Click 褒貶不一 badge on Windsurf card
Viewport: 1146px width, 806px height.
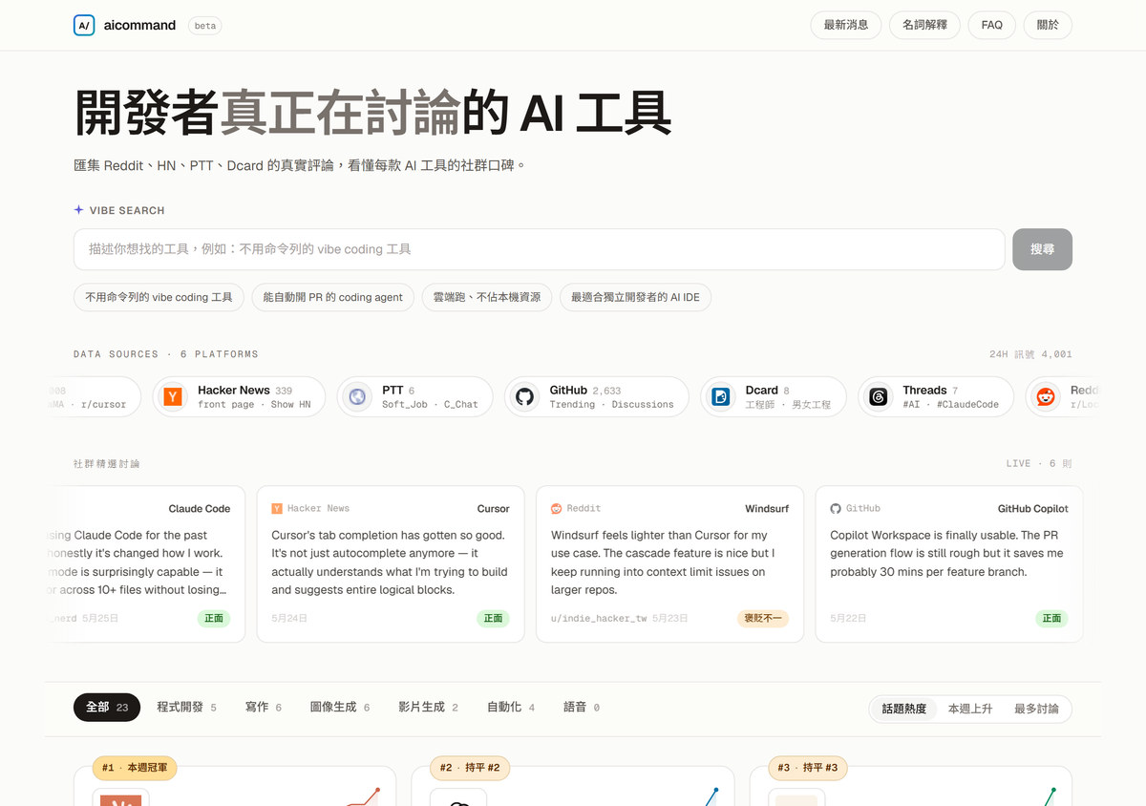pyautogui.click(x=763, y=618)
